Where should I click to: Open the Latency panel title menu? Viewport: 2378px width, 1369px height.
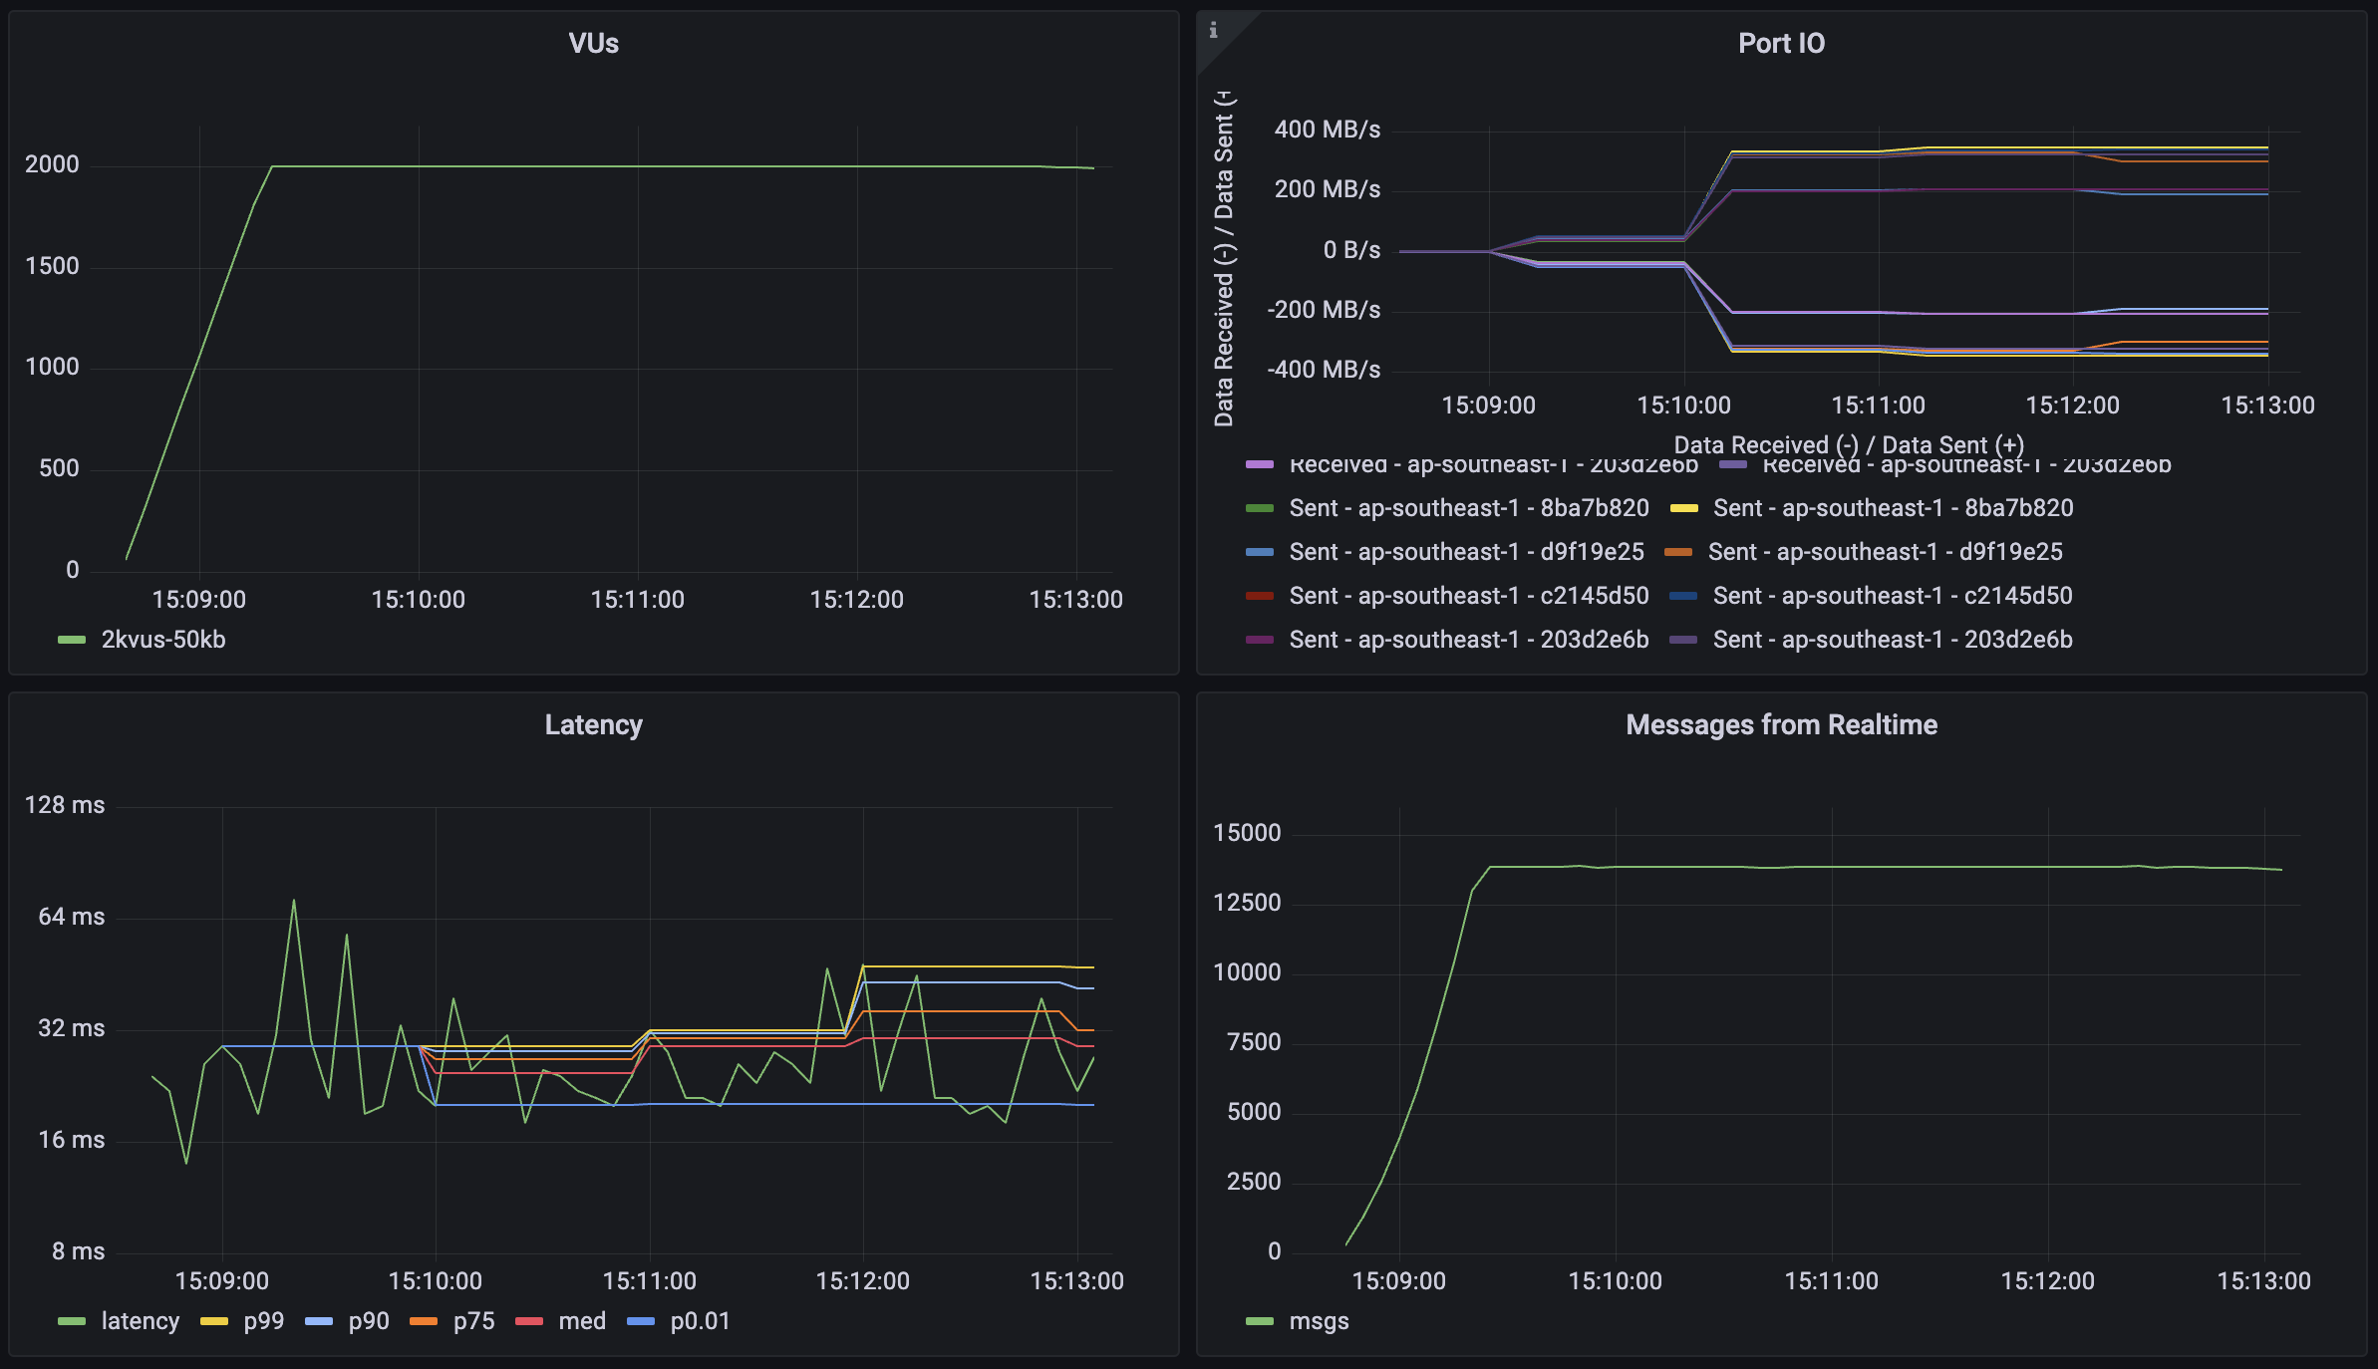594,724
